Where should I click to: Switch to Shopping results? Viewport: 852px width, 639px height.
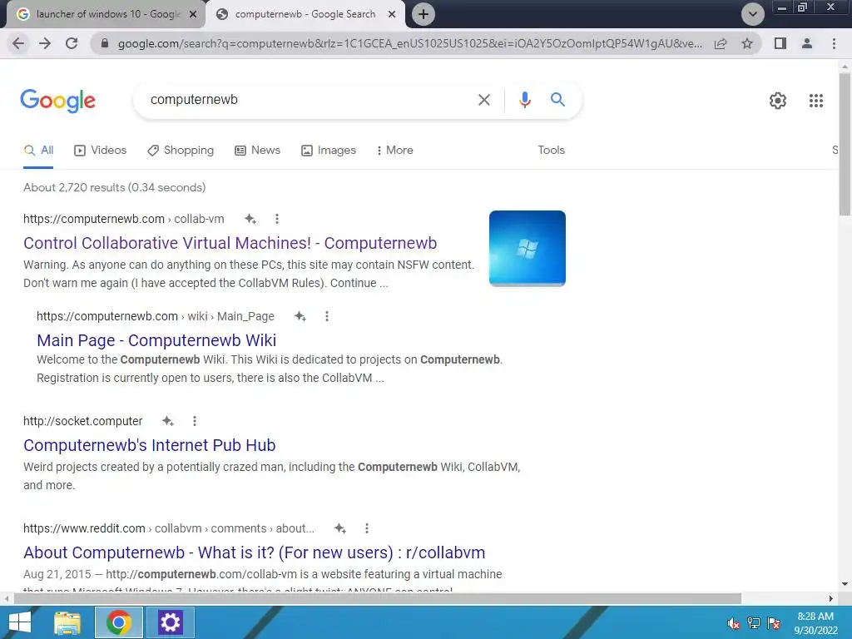pyautogui.click(x=181, y=151)
